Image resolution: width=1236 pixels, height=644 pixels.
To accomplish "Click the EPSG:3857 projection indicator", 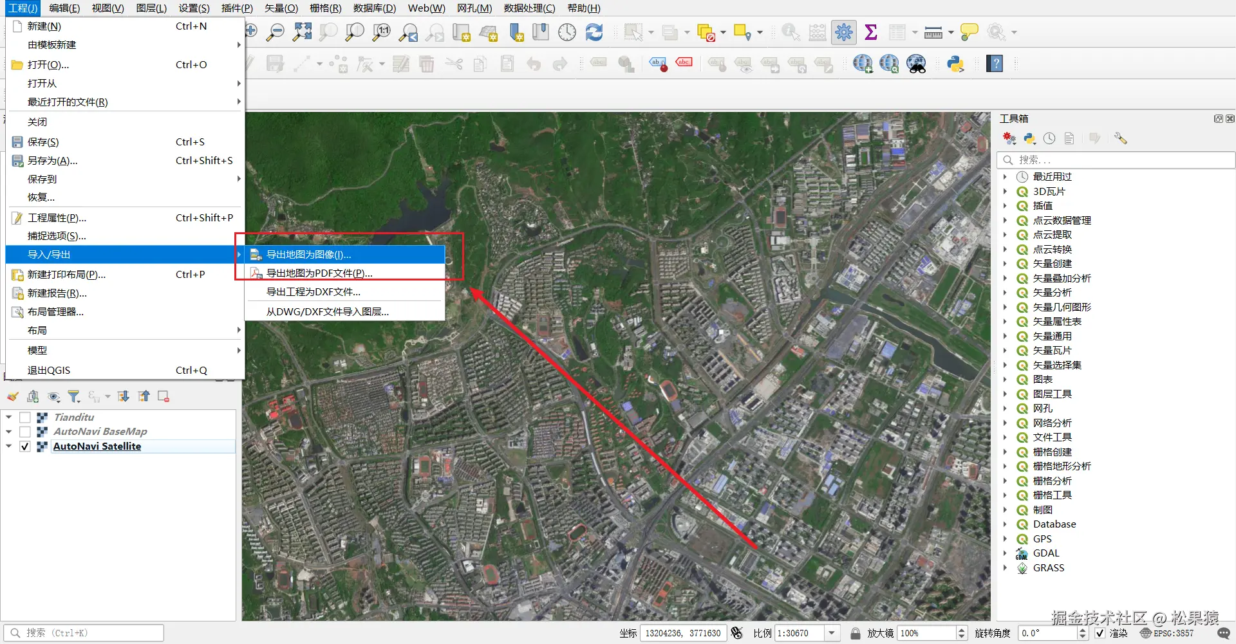I will tap(1167, 633).
